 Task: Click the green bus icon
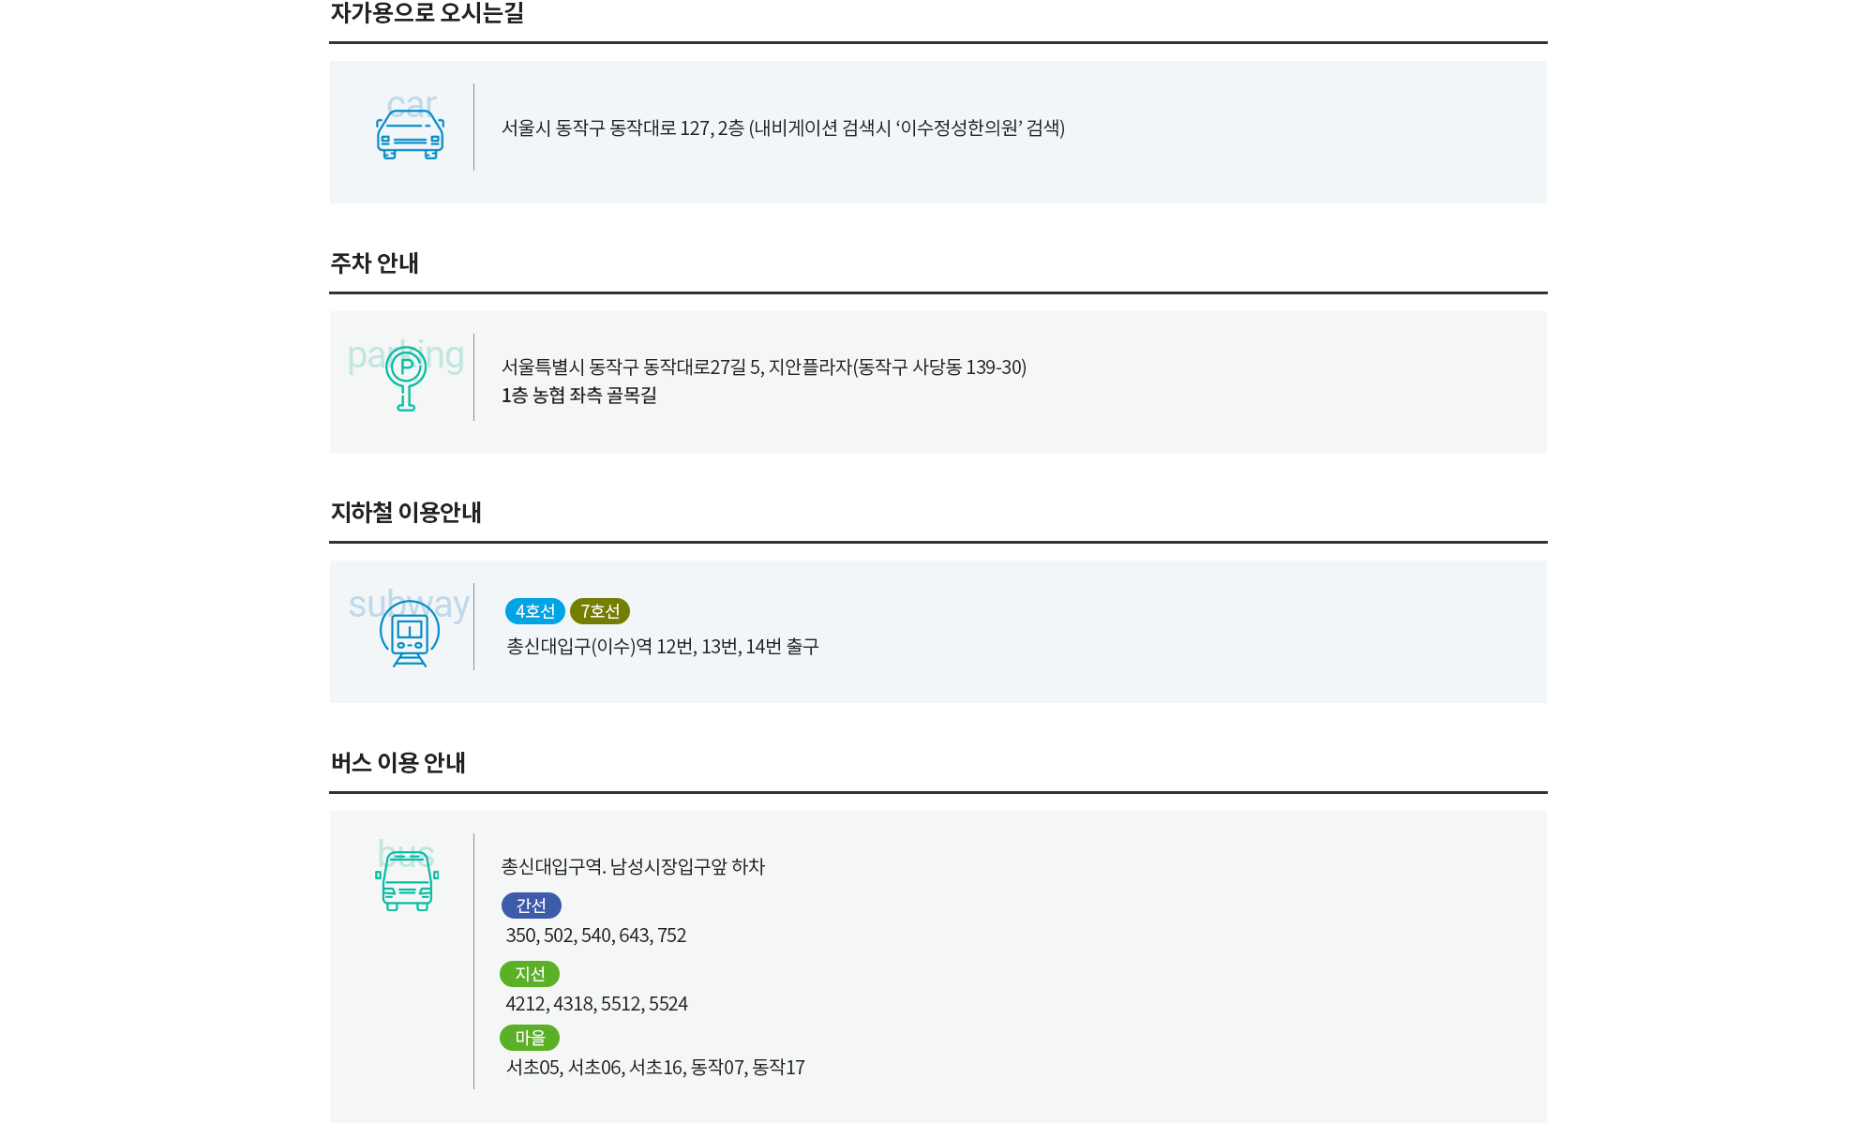tap(407, 880)
